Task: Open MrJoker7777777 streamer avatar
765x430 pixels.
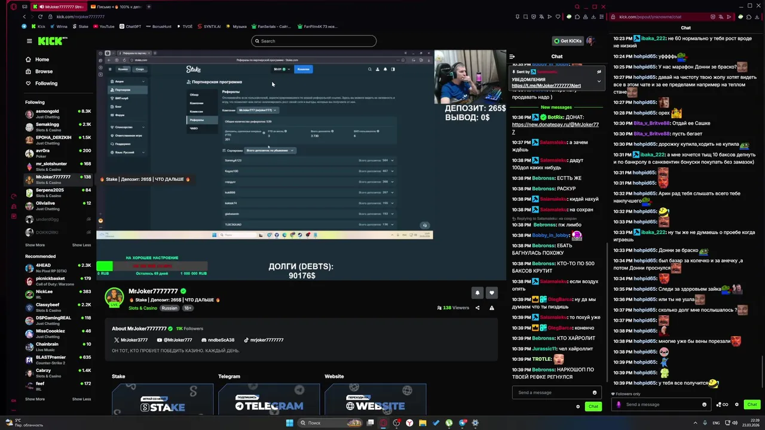Action: pos(114,297)
